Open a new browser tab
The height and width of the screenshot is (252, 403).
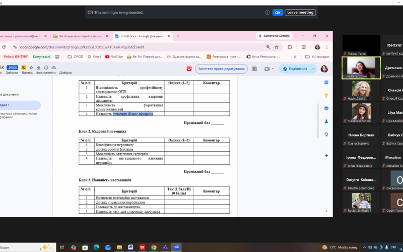[x=178, y=36]
